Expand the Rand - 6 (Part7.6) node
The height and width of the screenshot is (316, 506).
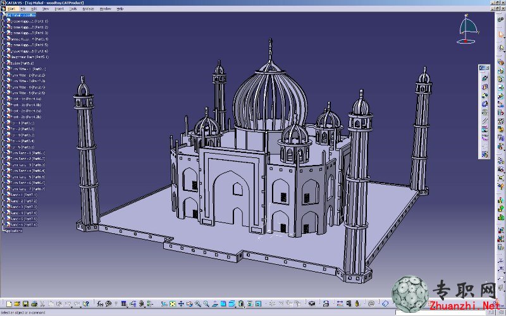coord(3,225)
